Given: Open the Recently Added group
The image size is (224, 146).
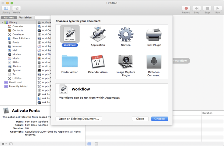Looking at the screenshot, I should (x=18, y=87).
